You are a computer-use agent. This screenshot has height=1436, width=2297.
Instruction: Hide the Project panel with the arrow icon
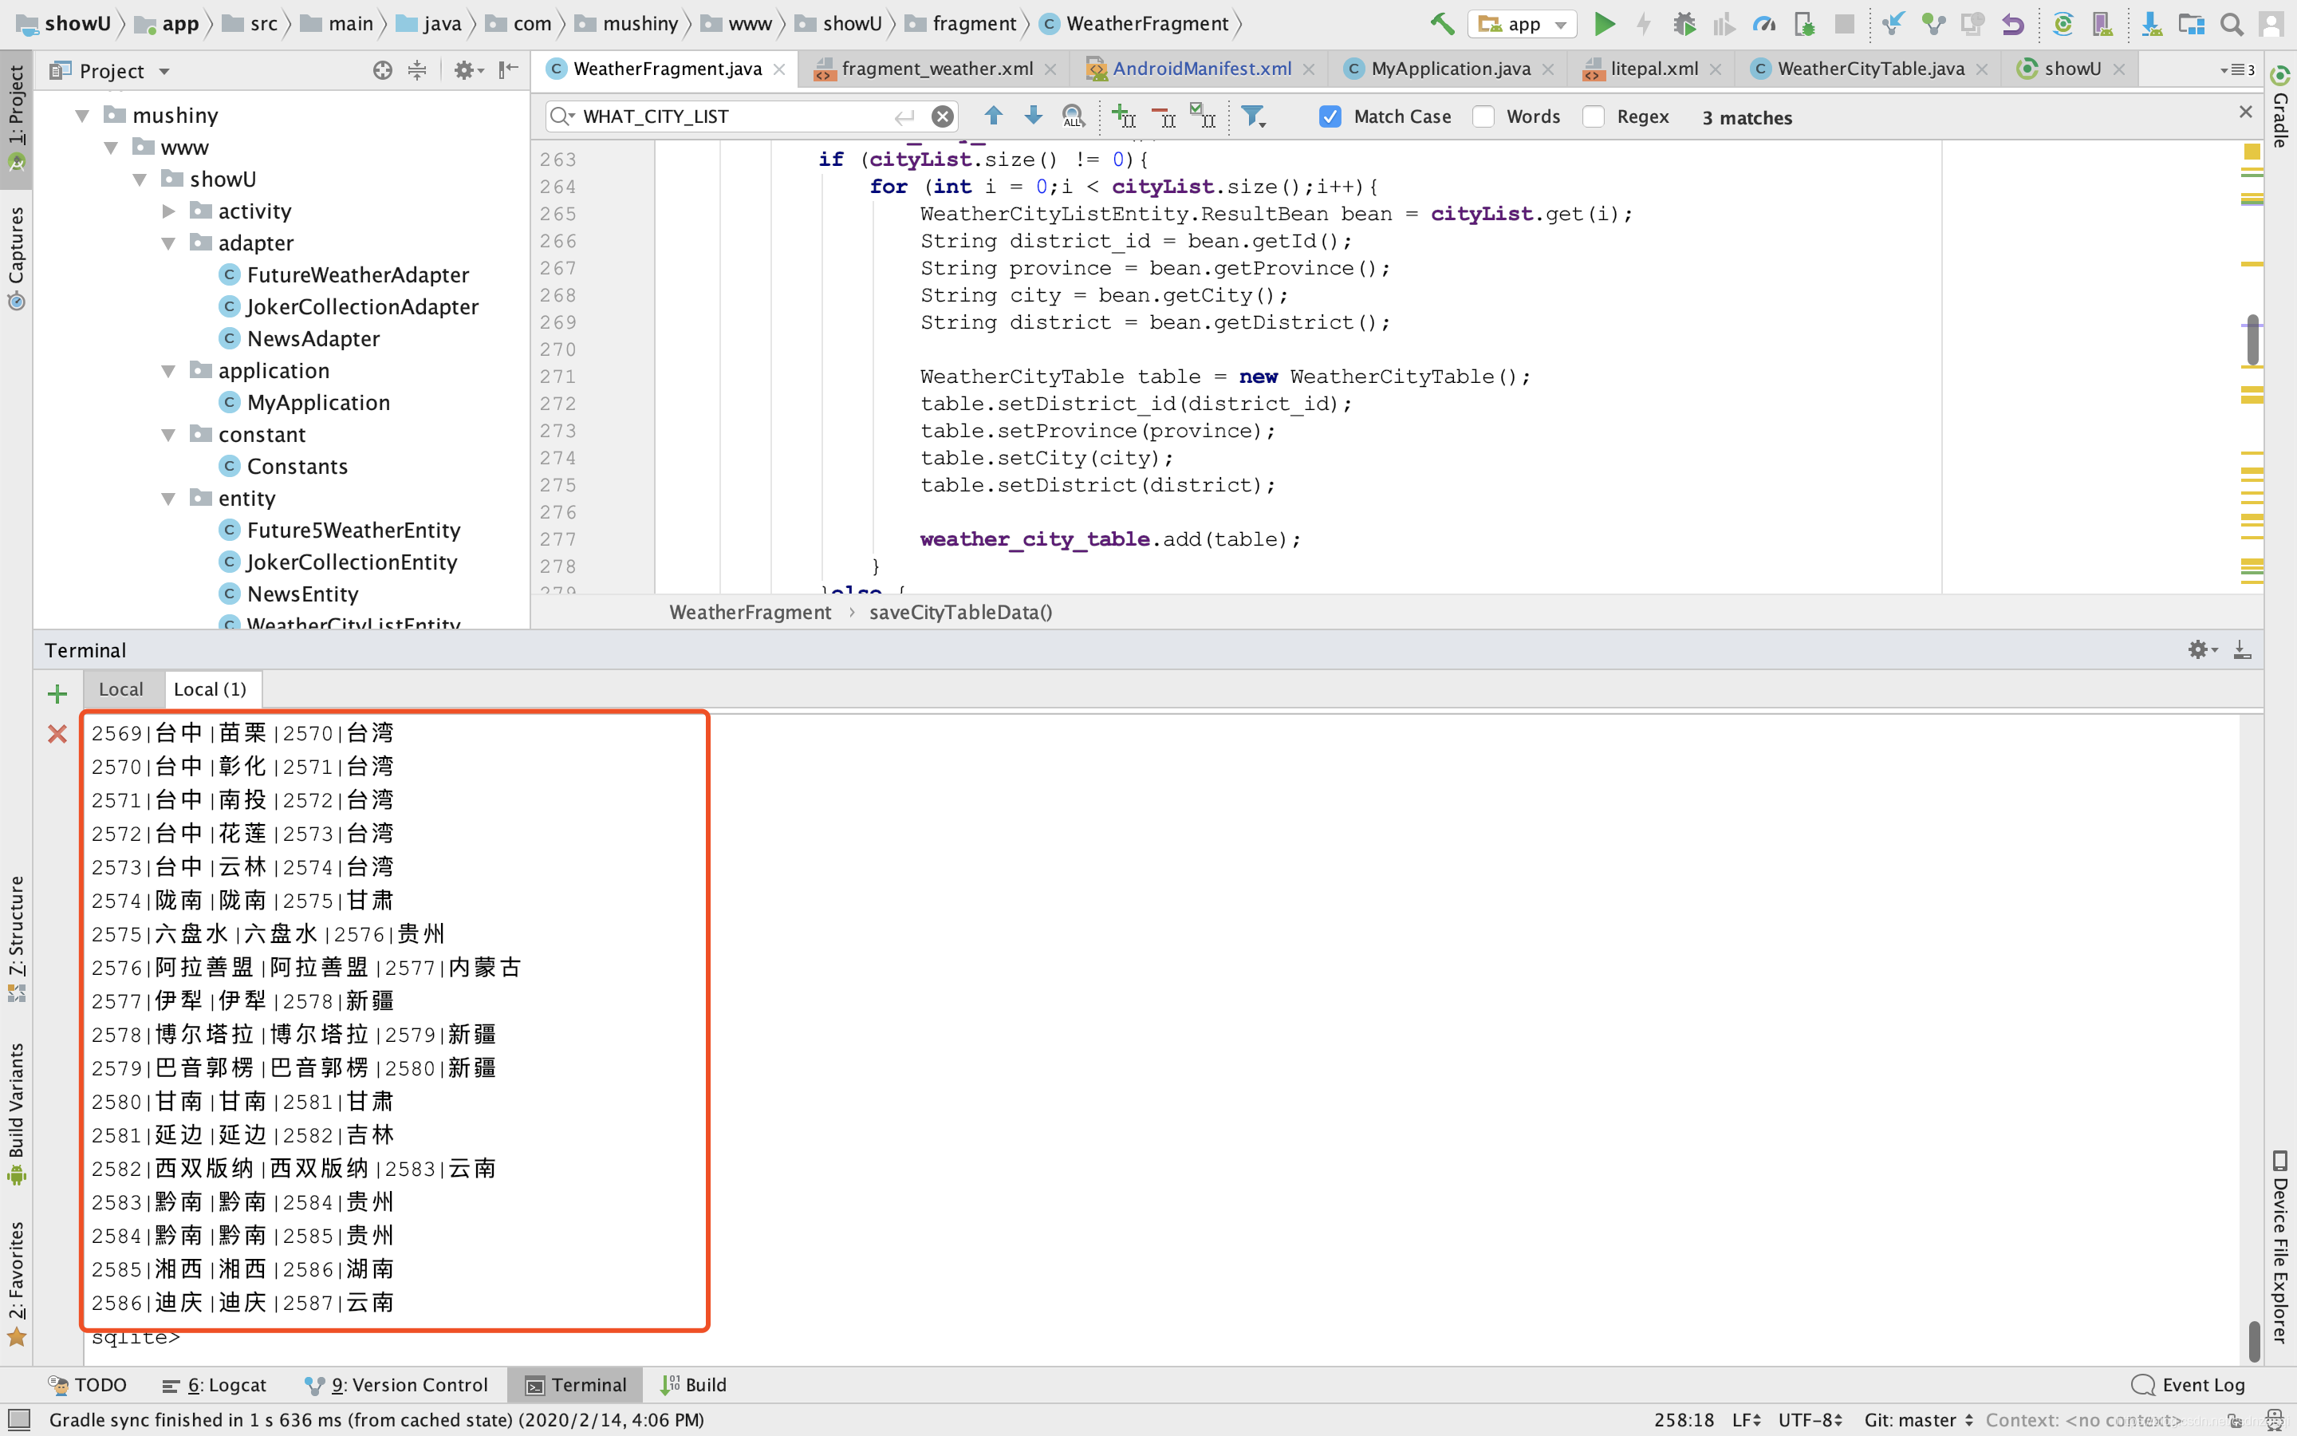[509, 69]
